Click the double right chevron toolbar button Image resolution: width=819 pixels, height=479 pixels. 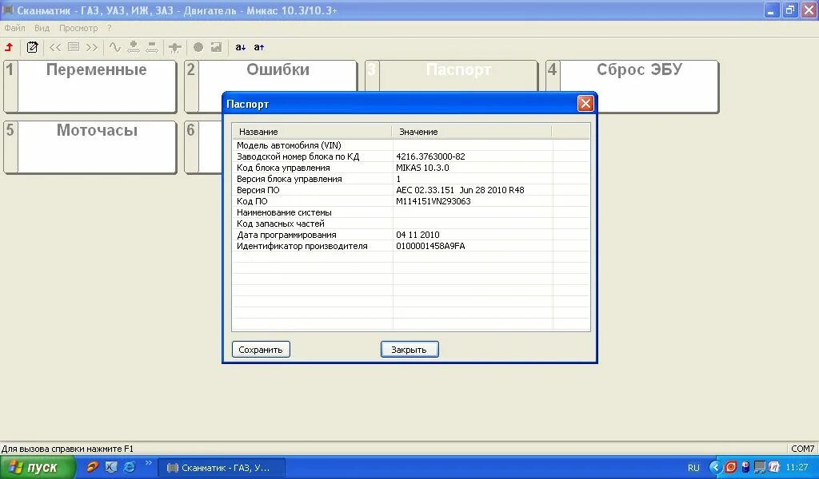(92, 47)
